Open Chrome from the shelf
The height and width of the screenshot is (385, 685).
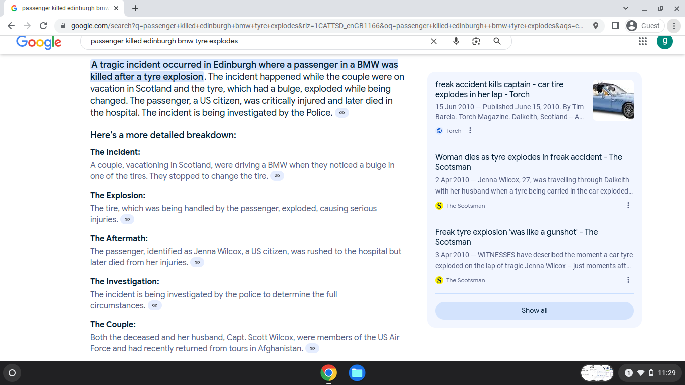pos(329,373)
